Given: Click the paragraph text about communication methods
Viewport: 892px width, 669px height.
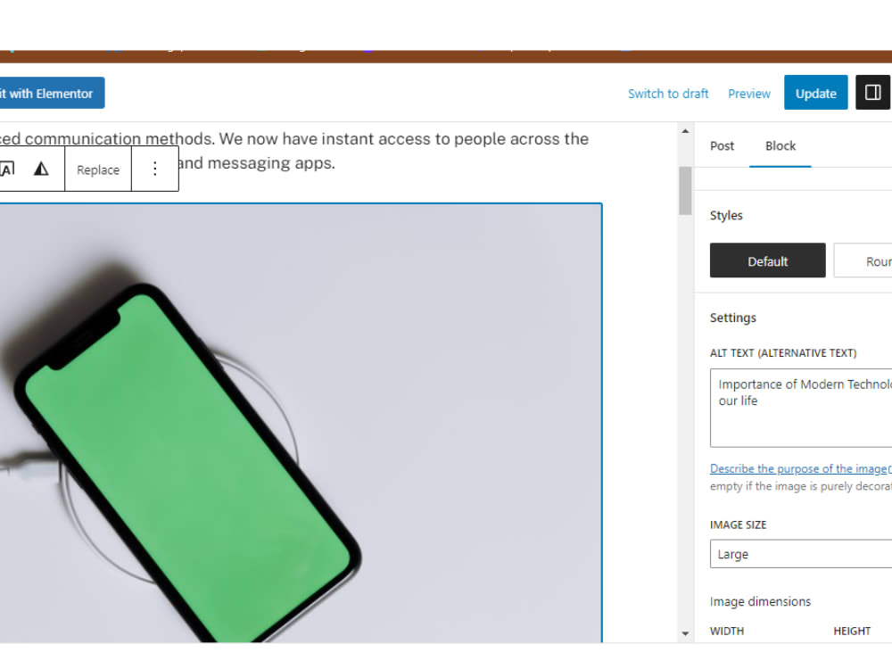Looking at the screenshot, I should coord(294,151).
